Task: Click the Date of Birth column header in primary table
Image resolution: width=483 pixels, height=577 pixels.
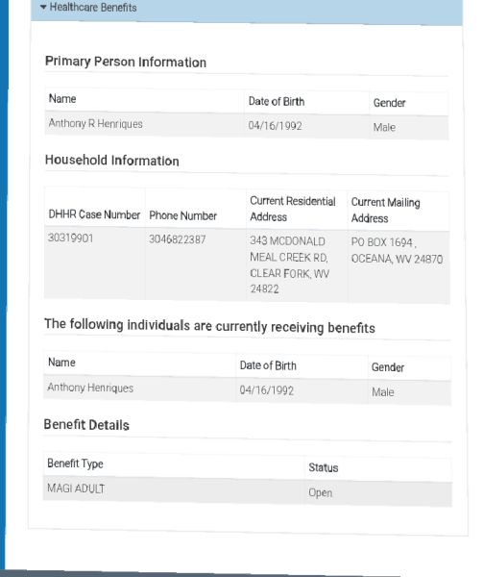Action: (277, 101)
